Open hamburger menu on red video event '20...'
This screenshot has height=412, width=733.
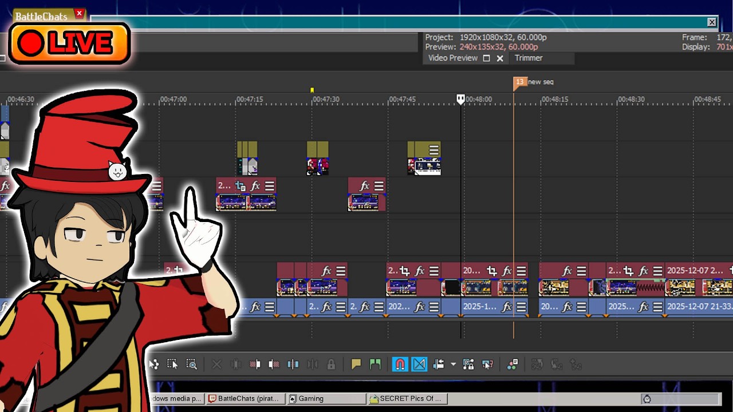tap(521, 271)
